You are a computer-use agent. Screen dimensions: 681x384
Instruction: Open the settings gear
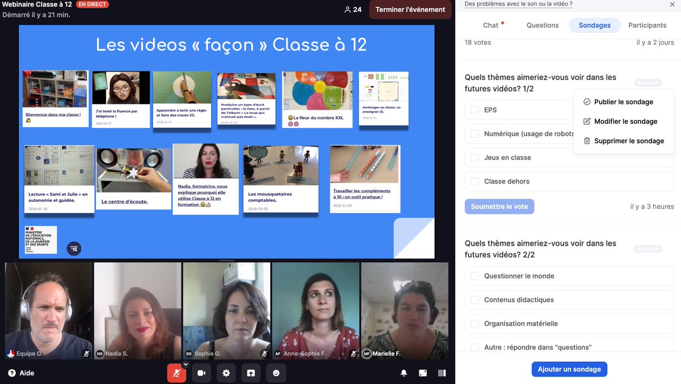pyautogui.click(x=226, y=373)
